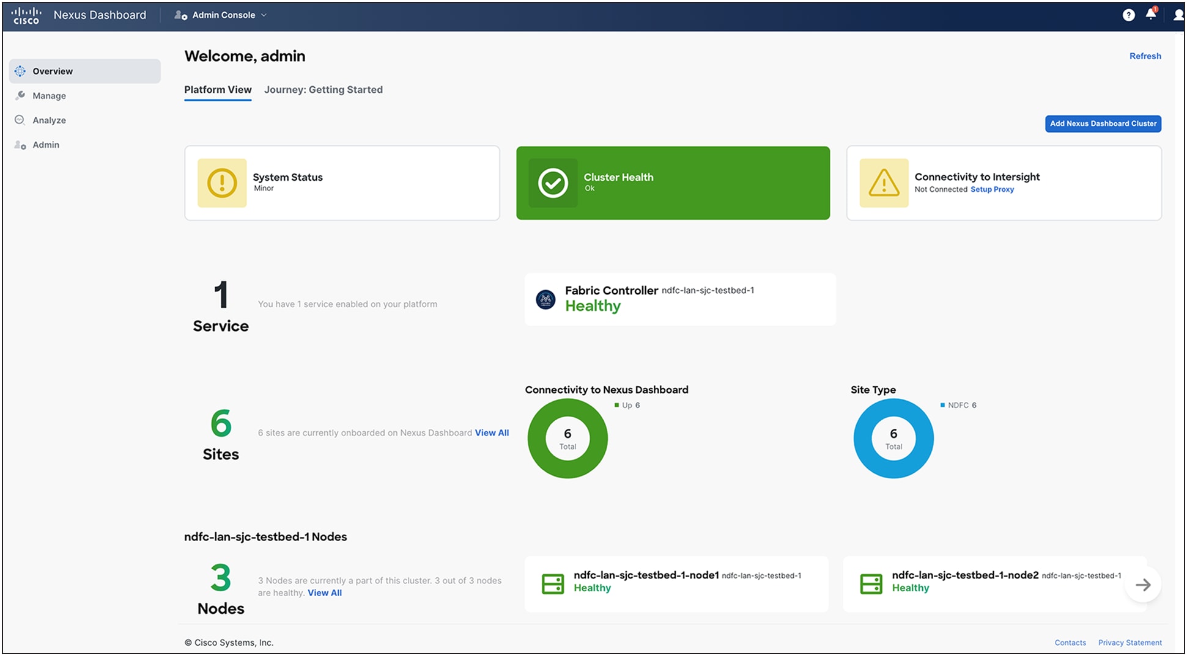The height and width of the screenshot is (656, 1187).
Task: Click the Fabric Controller service icon
Action: point(545,299)
